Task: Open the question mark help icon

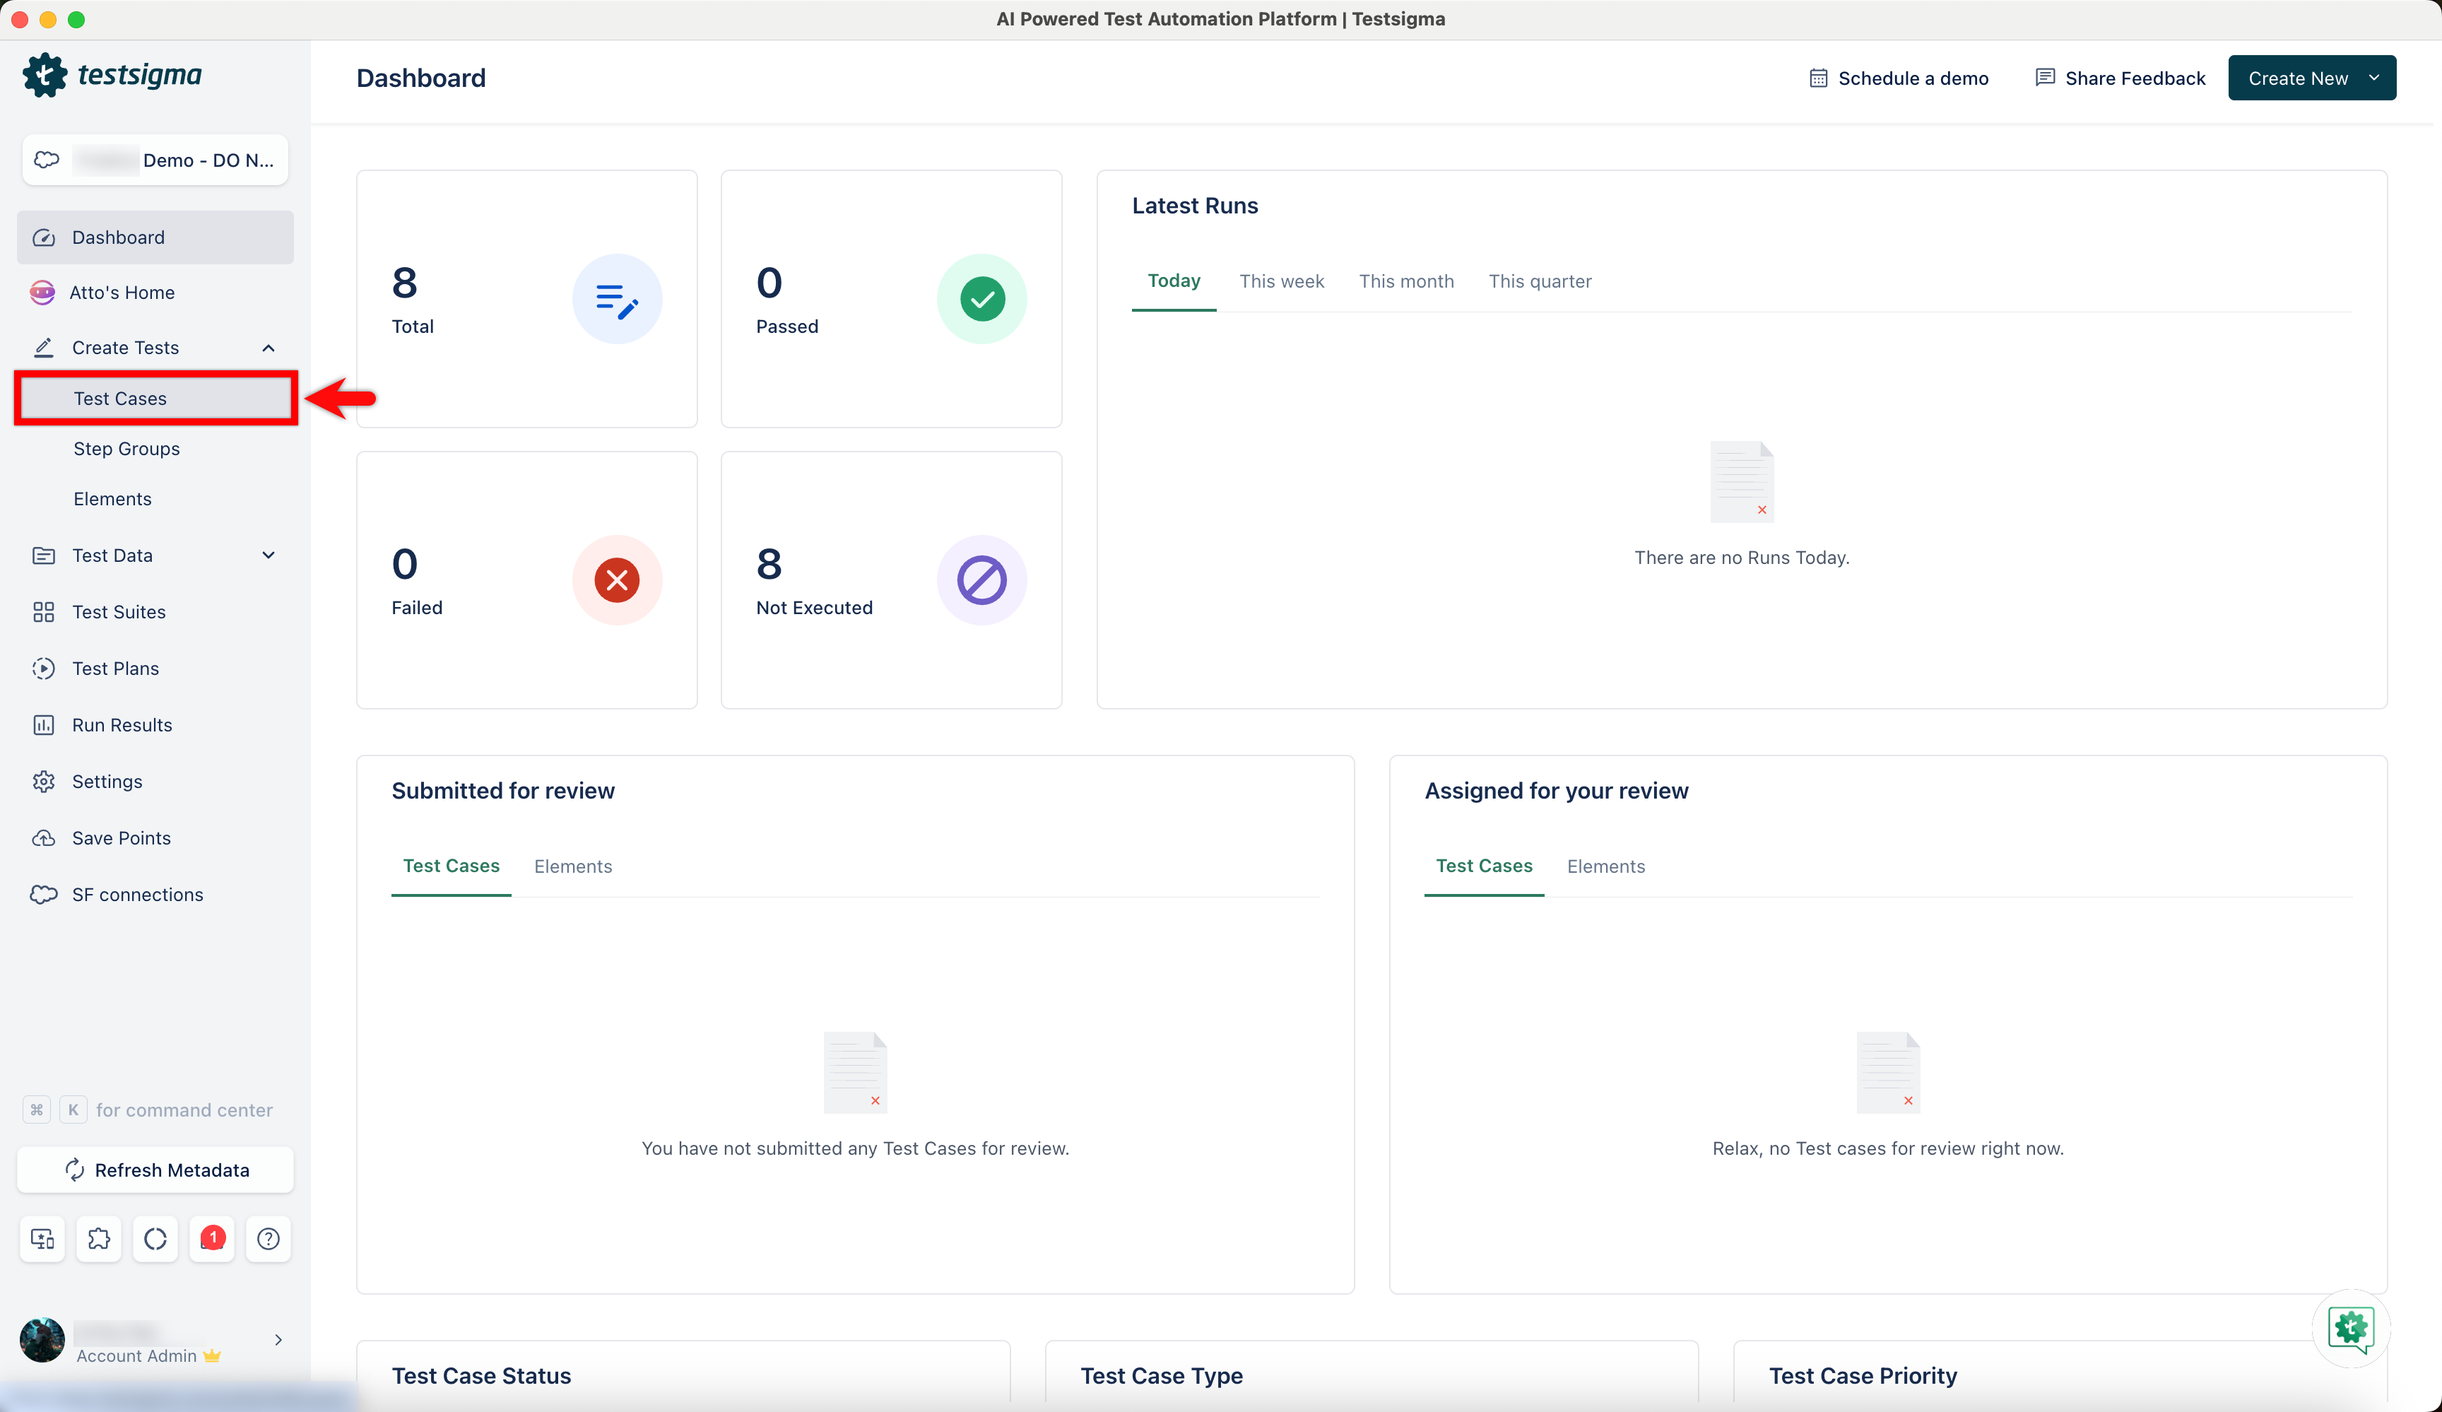Action: pyautogui.click(x=269, y=1239)
